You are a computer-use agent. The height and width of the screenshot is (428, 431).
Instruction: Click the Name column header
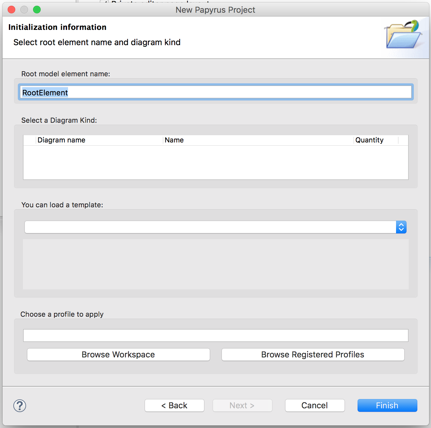258,140
